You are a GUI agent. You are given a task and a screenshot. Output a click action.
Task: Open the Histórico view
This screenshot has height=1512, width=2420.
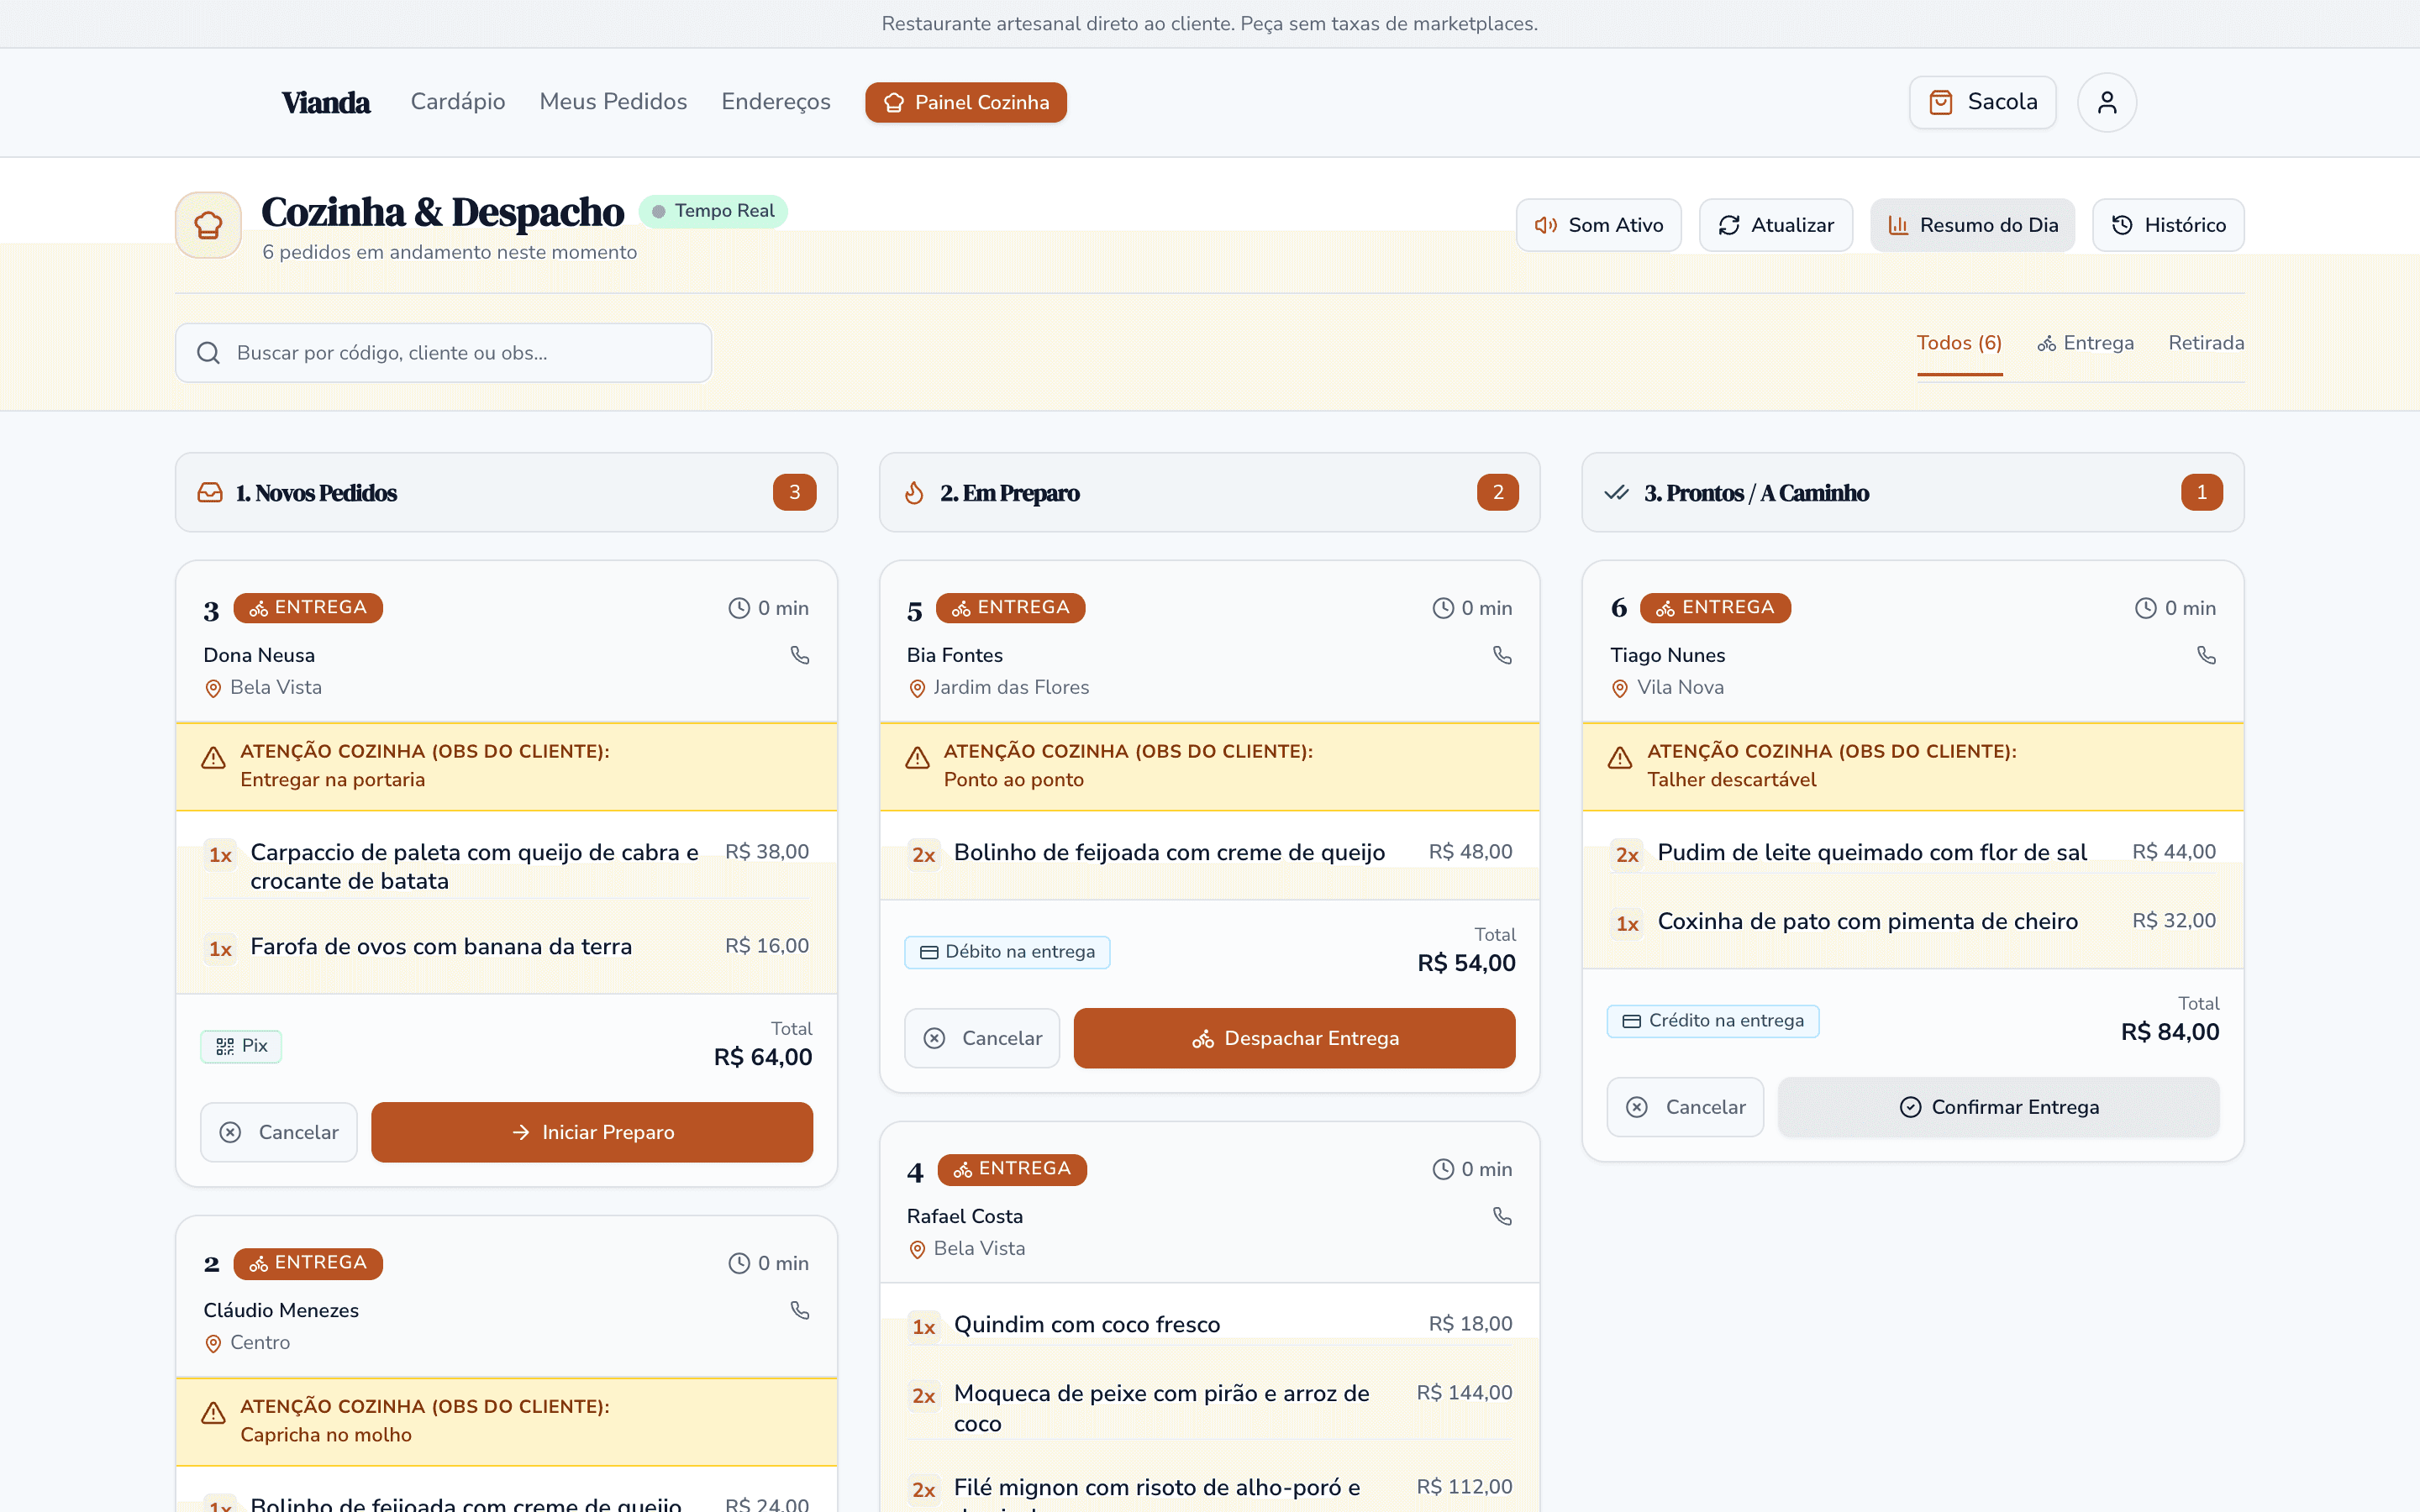(x=2168, y=225)
